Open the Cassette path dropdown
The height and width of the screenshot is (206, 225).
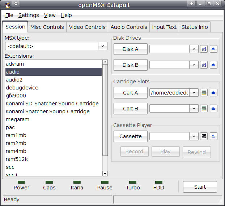(194, 136)
